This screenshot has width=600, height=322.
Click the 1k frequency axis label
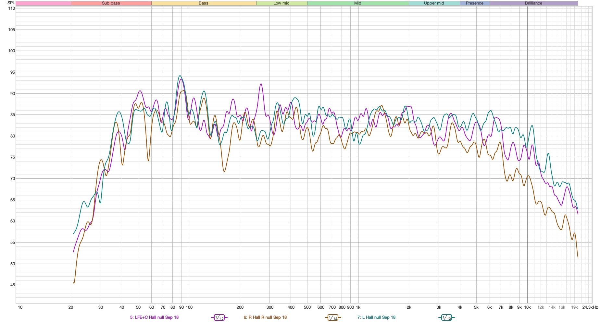pos(358,307)
